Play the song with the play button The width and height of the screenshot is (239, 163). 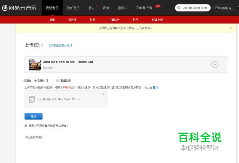click(x=215, y=65)
